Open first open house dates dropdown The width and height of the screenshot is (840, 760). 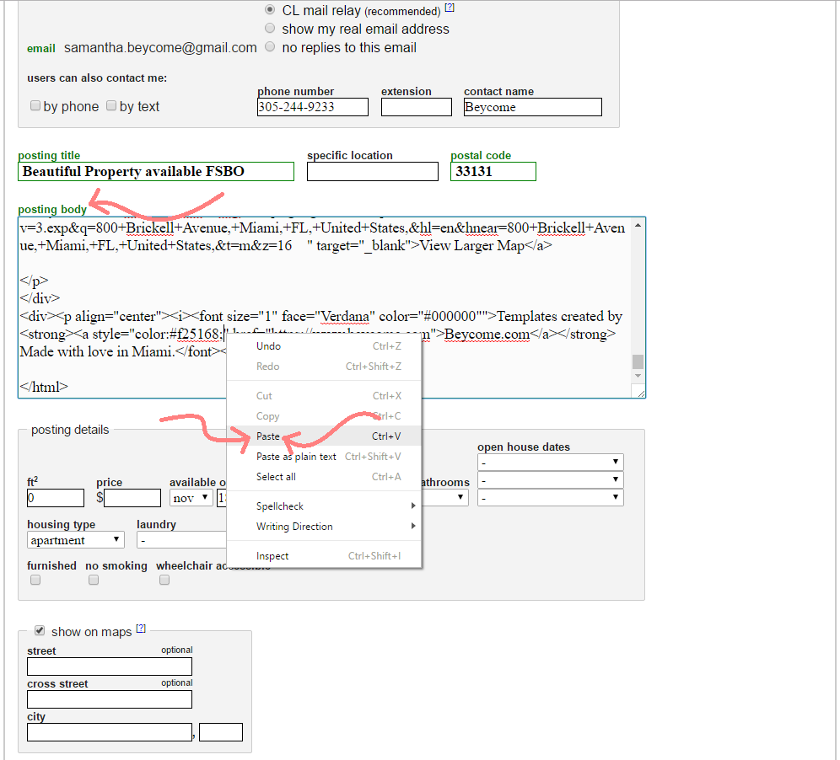click(550, 463)
